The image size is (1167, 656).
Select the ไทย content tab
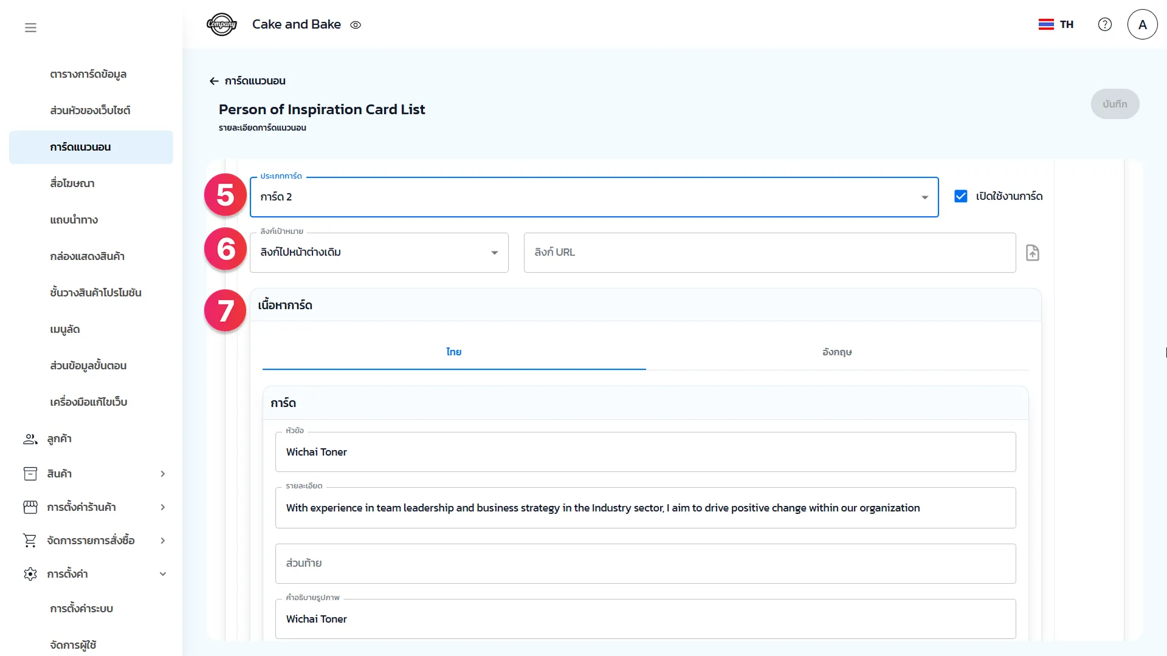coord(453,352)
